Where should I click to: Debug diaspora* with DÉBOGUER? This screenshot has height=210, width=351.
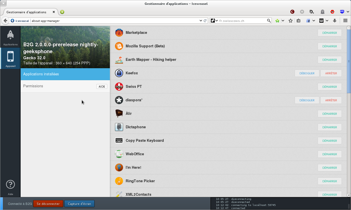point(307,100)
